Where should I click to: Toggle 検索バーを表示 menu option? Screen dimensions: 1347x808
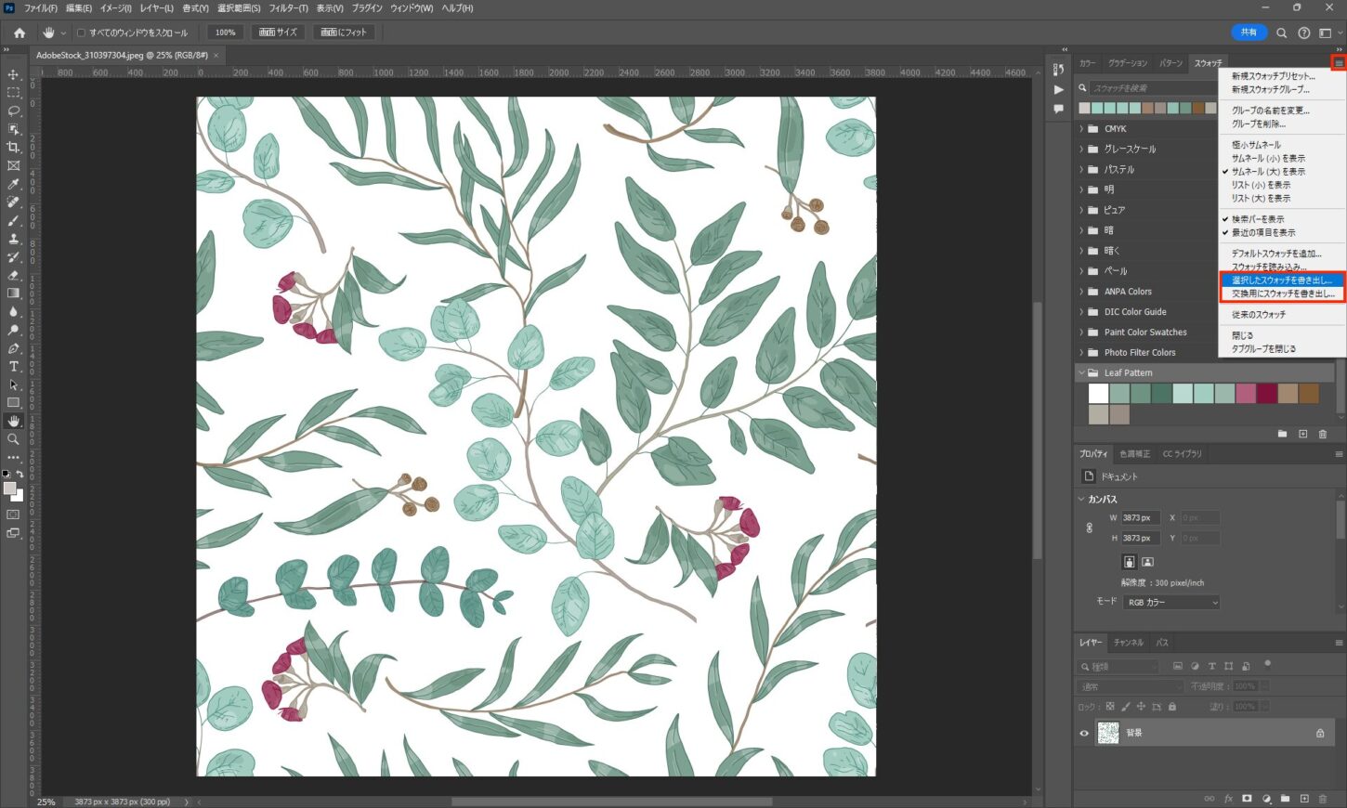(1258, 219)
